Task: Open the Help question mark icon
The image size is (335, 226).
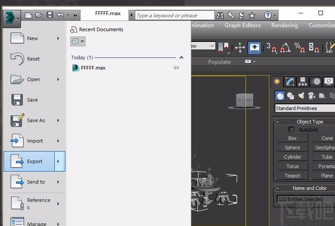Action: [267, 15]
